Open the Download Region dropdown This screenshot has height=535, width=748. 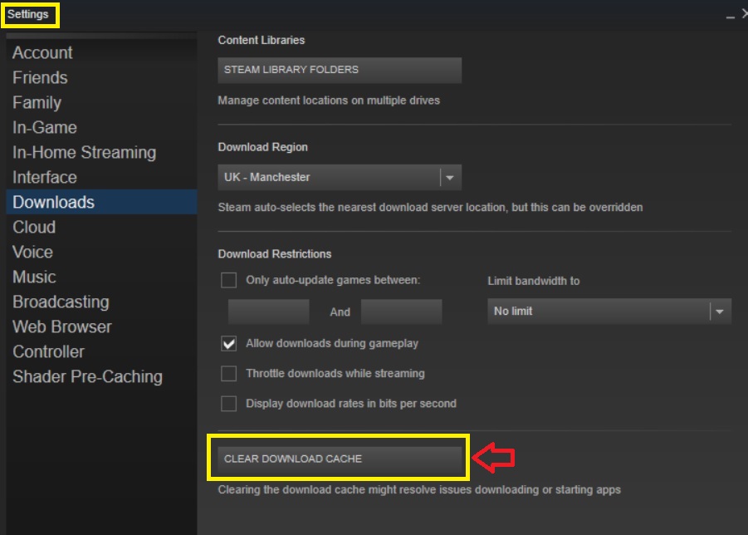pyautogui.click(x=449, y=177)
